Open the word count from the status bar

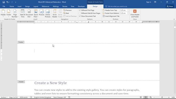[x=24, y=97]
